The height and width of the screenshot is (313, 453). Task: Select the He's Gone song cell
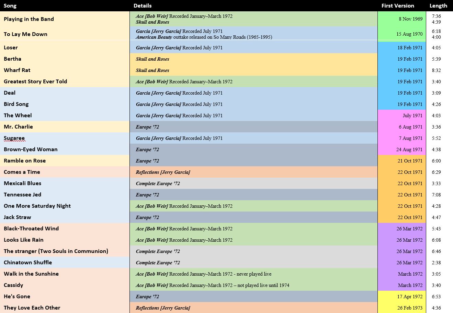click(65, 296)
